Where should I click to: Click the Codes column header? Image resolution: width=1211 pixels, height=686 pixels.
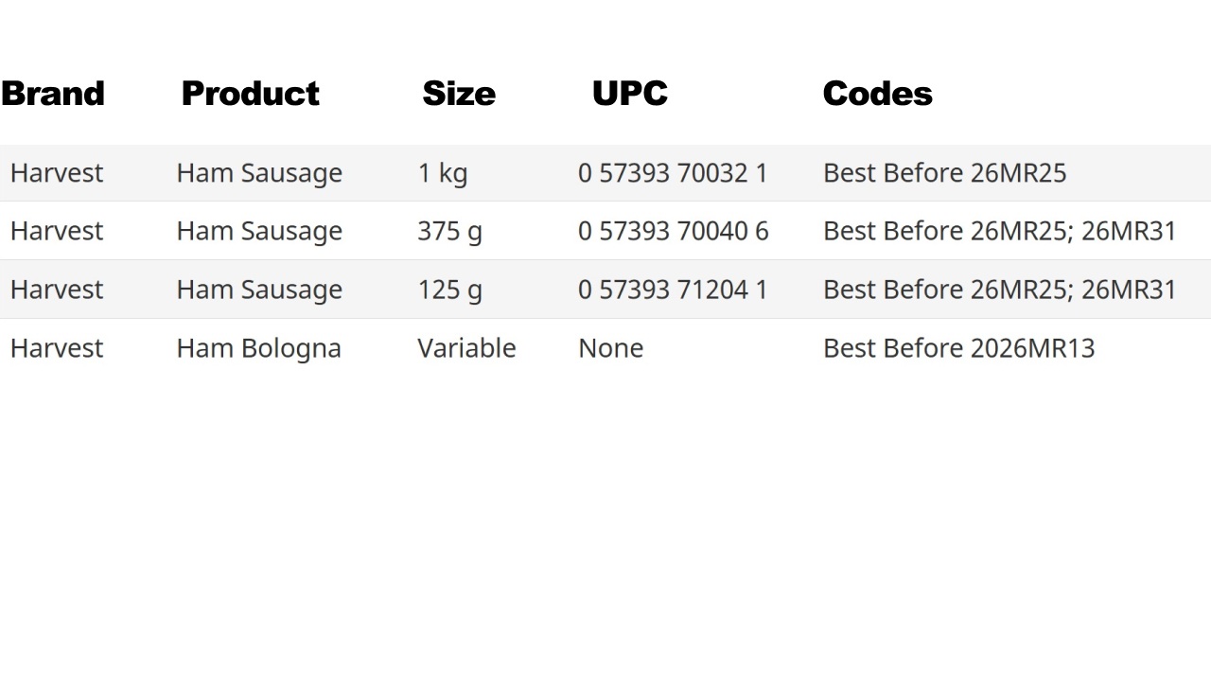click(877, 94)
